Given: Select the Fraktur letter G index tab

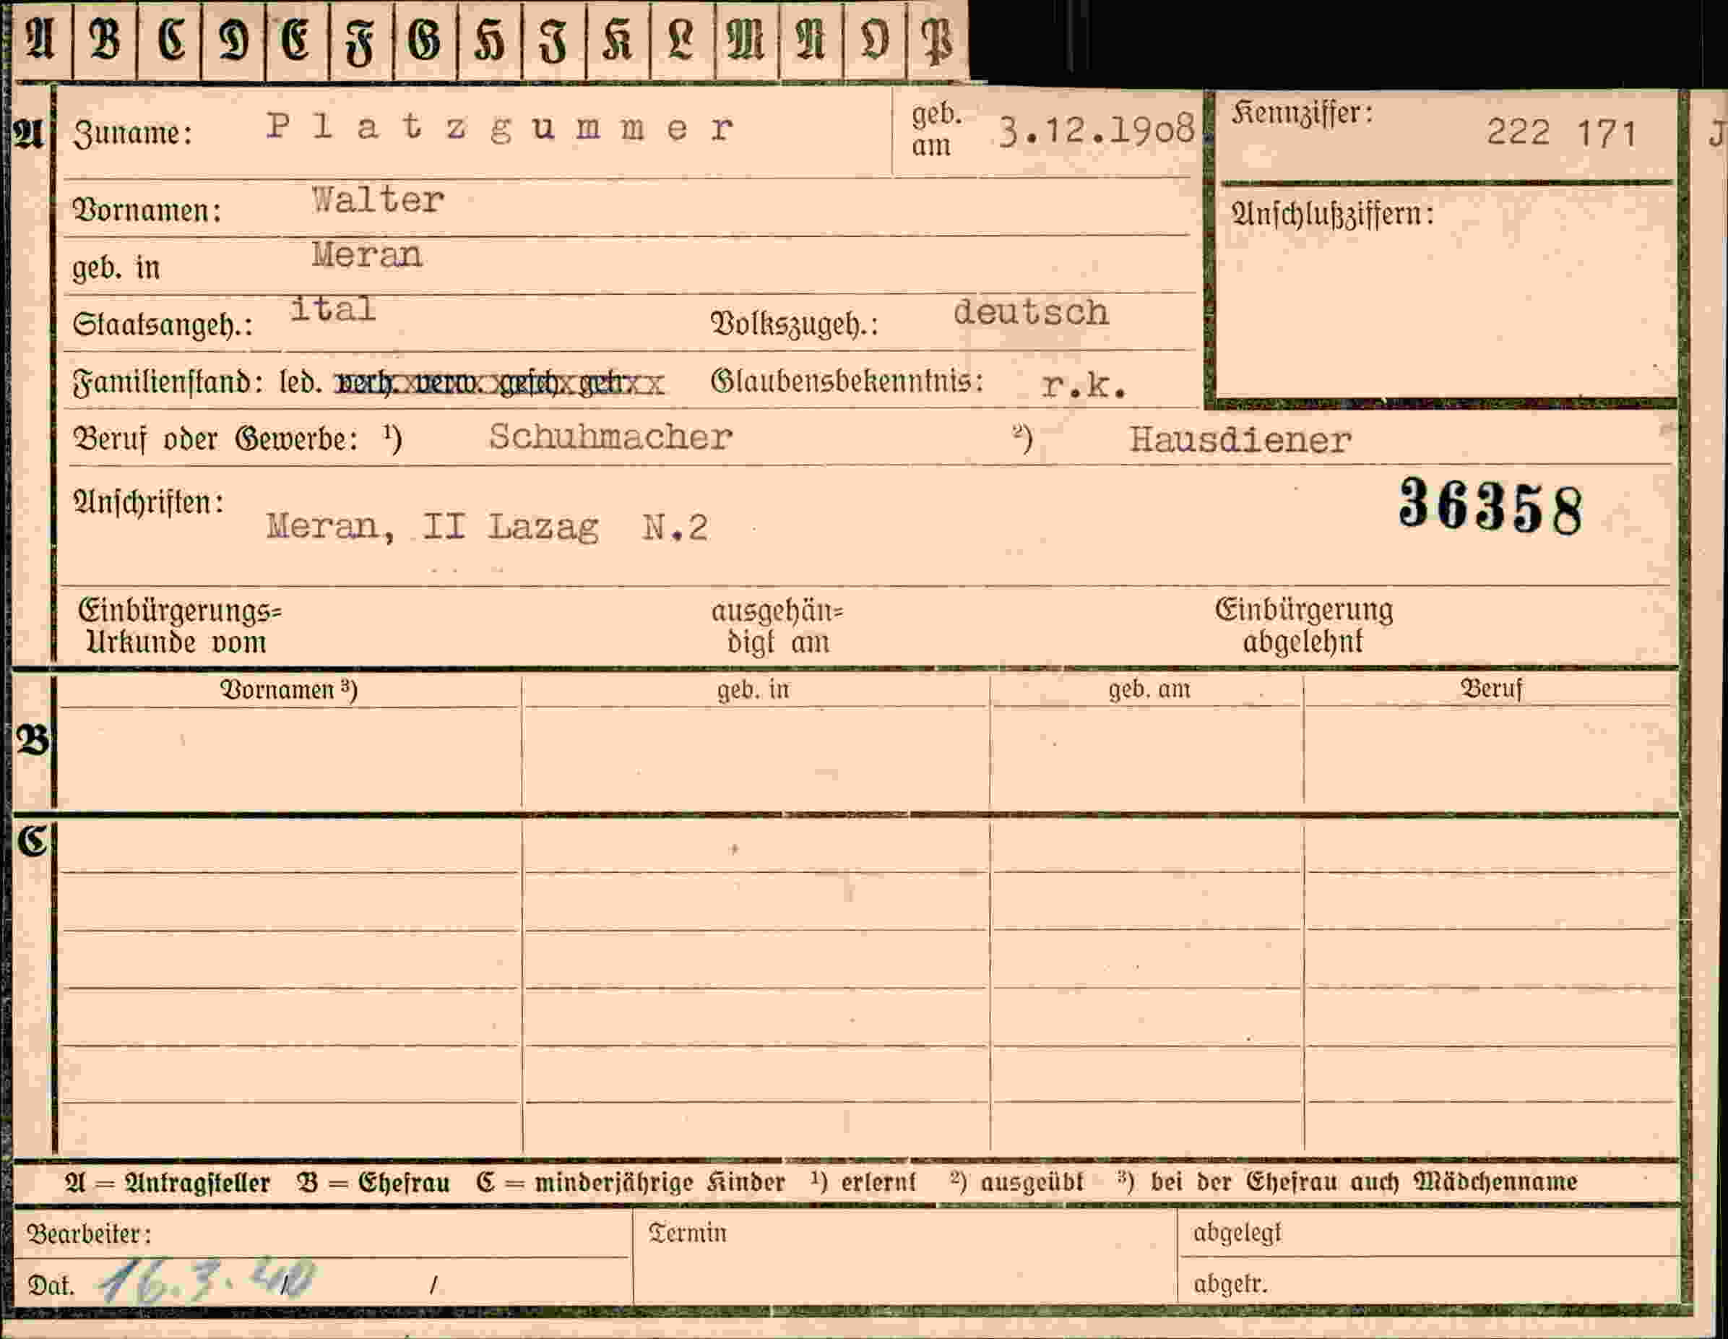Looking at the screenshot, I should tap(425, 40).
